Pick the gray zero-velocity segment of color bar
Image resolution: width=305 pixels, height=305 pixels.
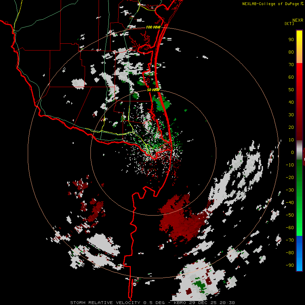tap(299, 150)
